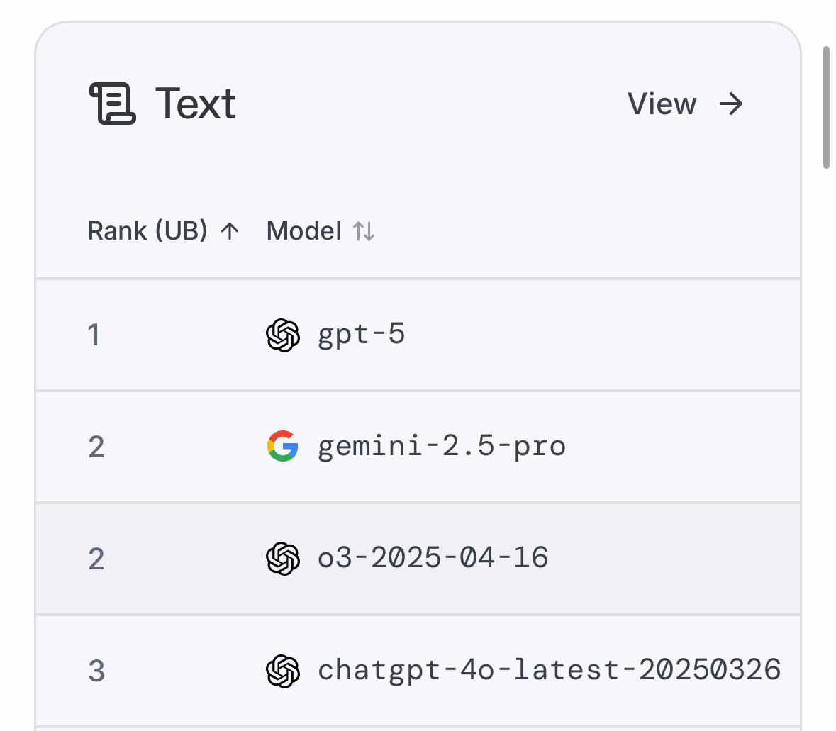836x731 pixels.
Task: Click the Google logo beside gemini-2.5-pro
Action: [283, 446]
